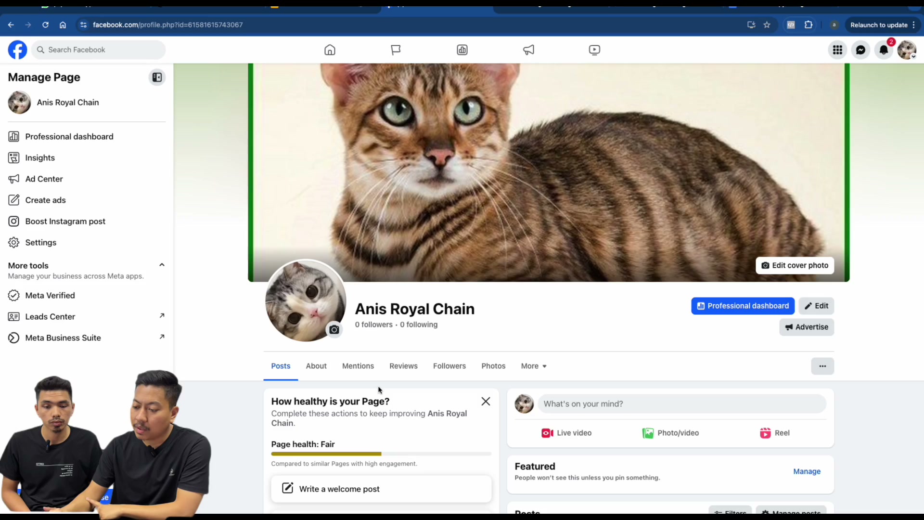The width and height of the screenshot is (924, 520).
Task: Click the Edit page button
Action: pos(816,306)
